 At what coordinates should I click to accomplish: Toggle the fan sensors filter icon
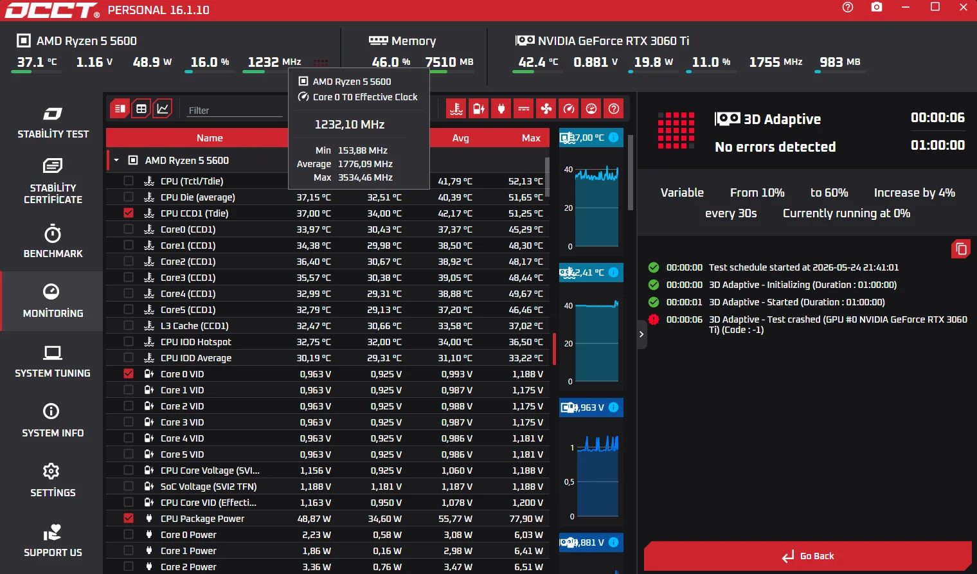tap(546, 109)
